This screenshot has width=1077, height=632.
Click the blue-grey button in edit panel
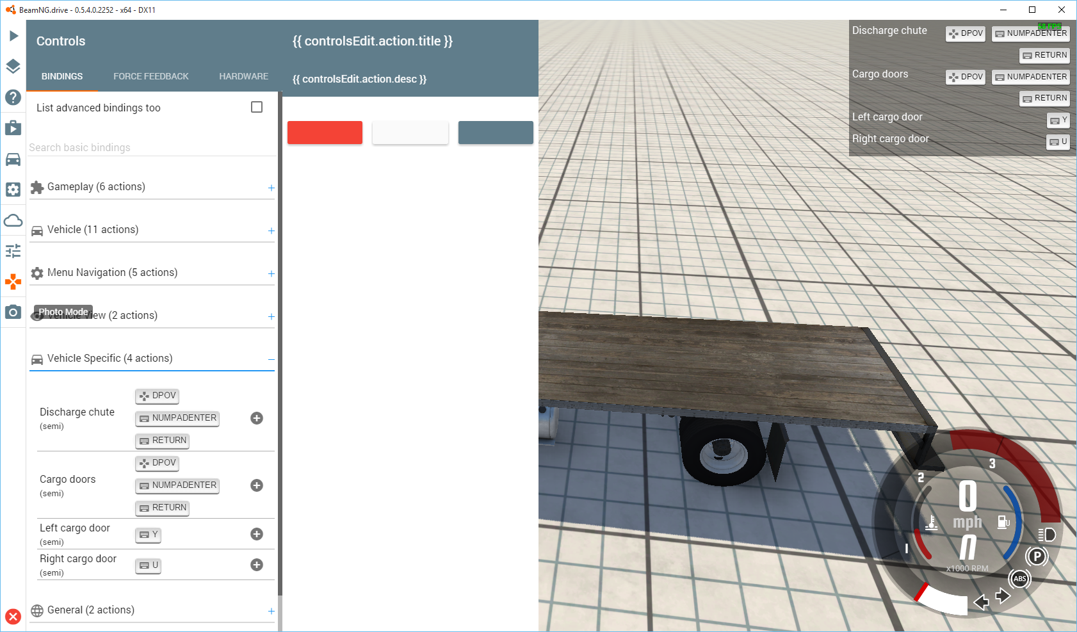tap(496, 133)
